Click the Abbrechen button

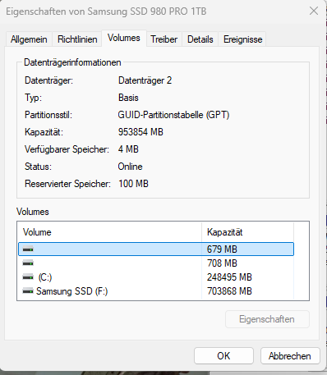coord(290,356)
